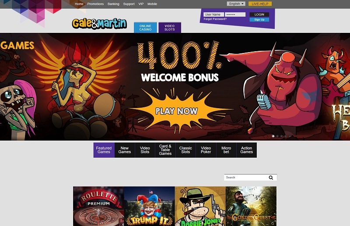
Task: Switch to the Video Slots tab
Action: click(x=170, y=28)
